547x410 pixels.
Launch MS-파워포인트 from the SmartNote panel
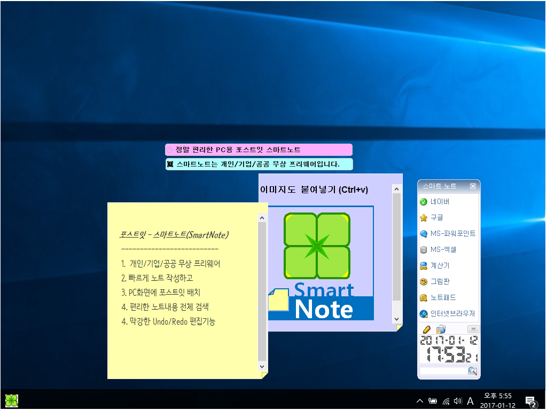452,234
